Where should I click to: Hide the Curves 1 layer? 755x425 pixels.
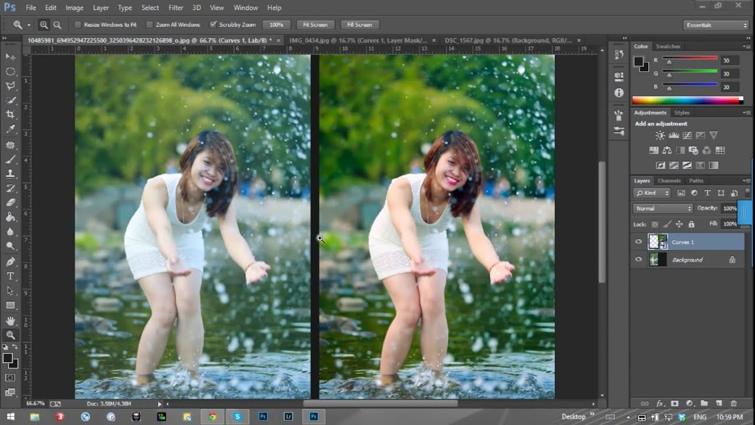click(638, 242)
